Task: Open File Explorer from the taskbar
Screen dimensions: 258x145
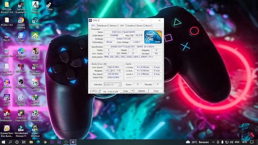Action: pos(31,142)
